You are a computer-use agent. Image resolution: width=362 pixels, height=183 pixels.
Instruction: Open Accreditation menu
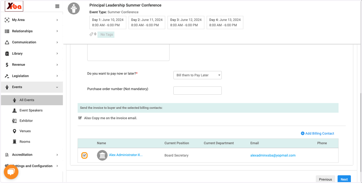pyautogui.click(x=32, y=155)
